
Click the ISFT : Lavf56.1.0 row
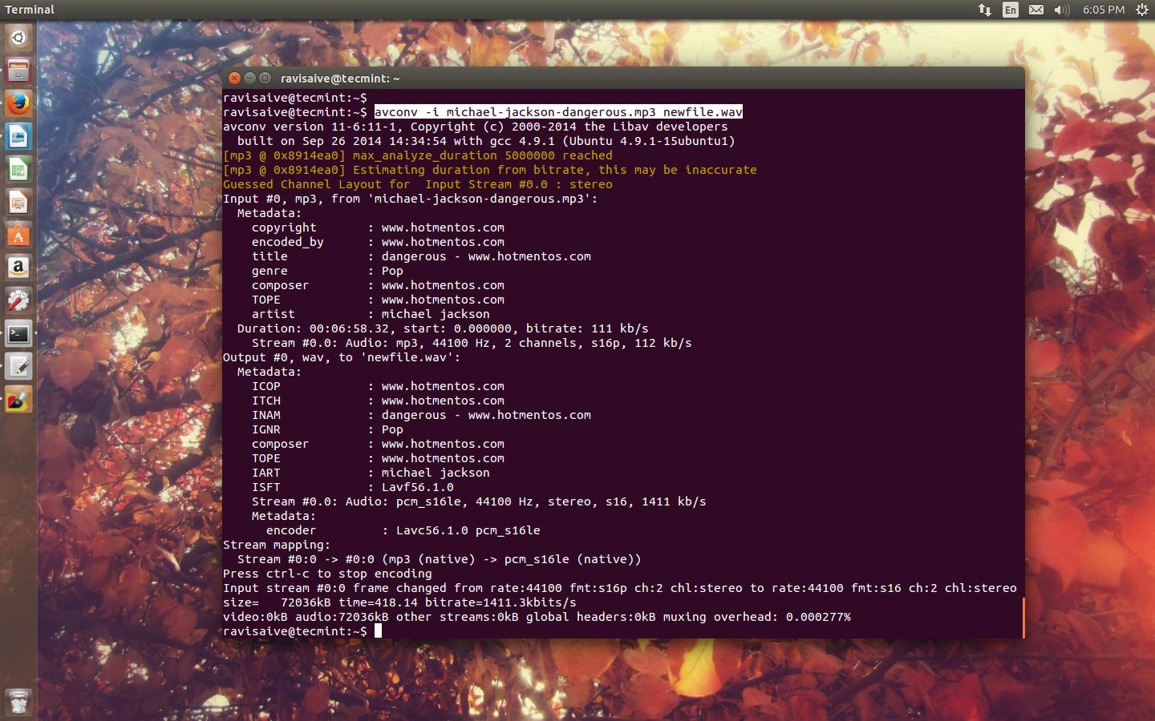[x=353, y=487]
